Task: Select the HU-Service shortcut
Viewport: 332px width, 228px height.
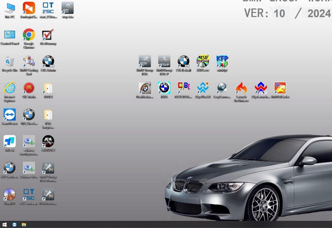Action: [x=10, y=170]
